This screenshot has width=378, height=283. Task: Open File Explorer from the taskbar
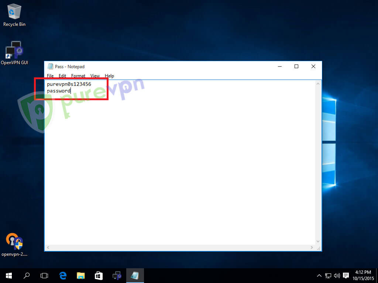tap(81, 276)
